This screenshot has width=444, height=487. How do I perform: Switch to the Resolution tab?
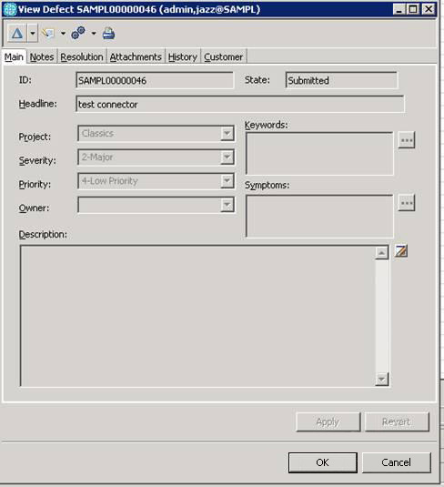82,56
